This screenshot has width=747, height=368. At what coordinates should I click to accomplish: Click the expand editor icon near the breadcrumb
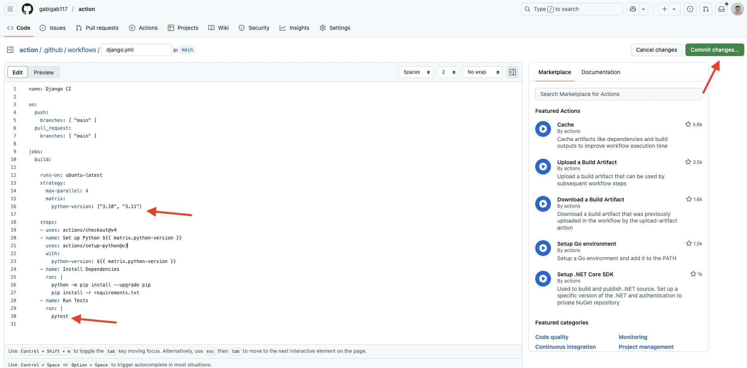[x=10, y=49]
